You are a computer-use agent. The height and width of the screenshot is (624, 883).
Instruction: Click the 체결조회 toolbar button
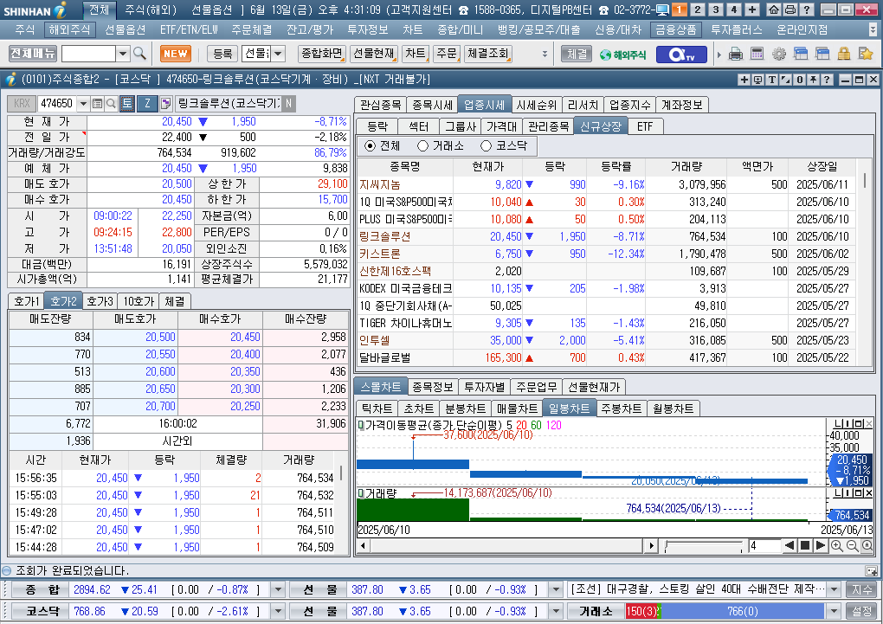pos(488,54)
